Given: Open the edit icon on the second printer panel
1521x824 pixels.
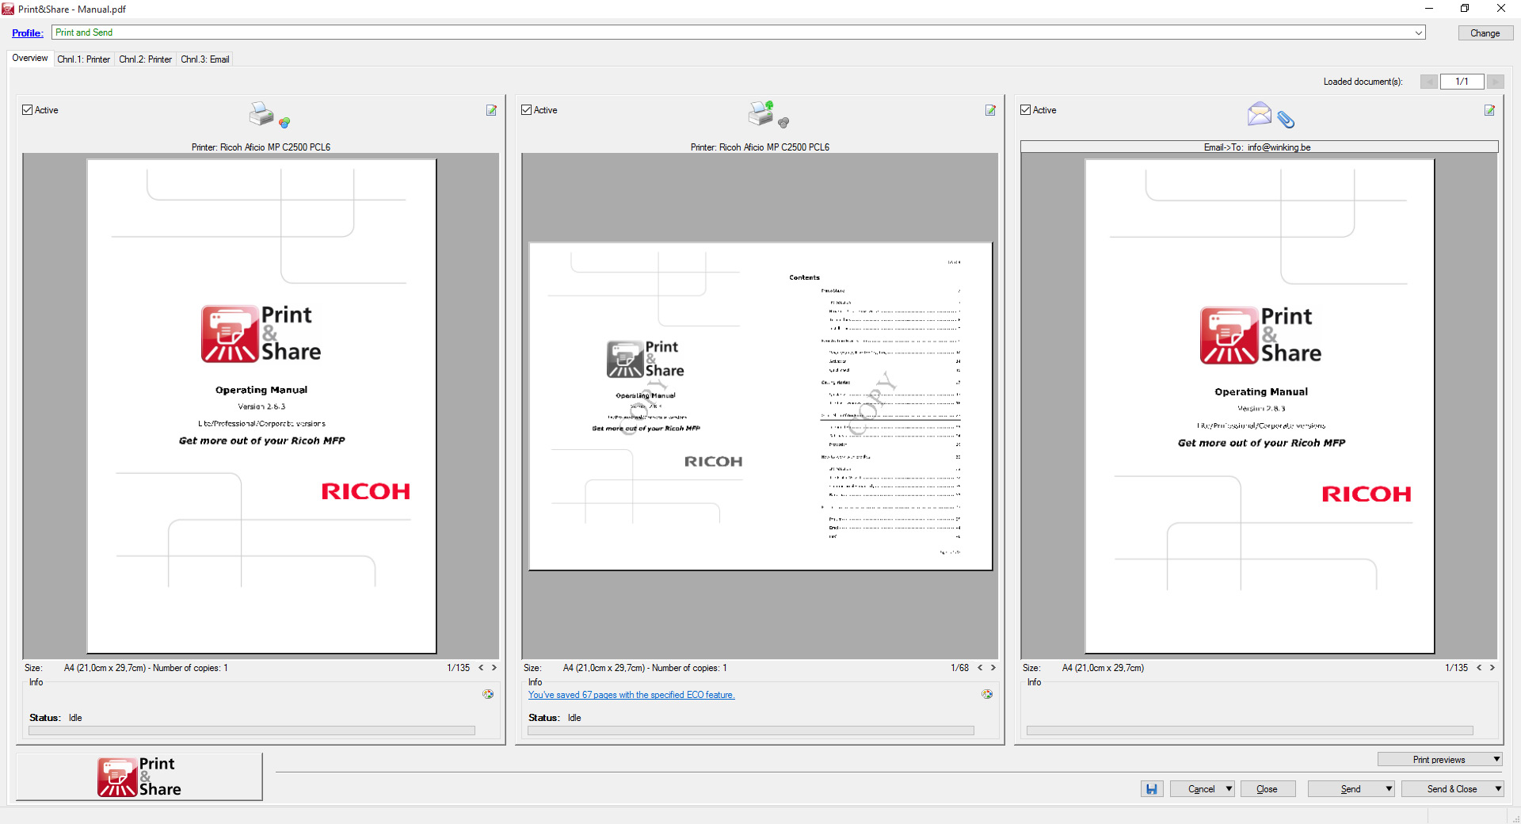Looking at the screenshot, I should tap(990, 110).
